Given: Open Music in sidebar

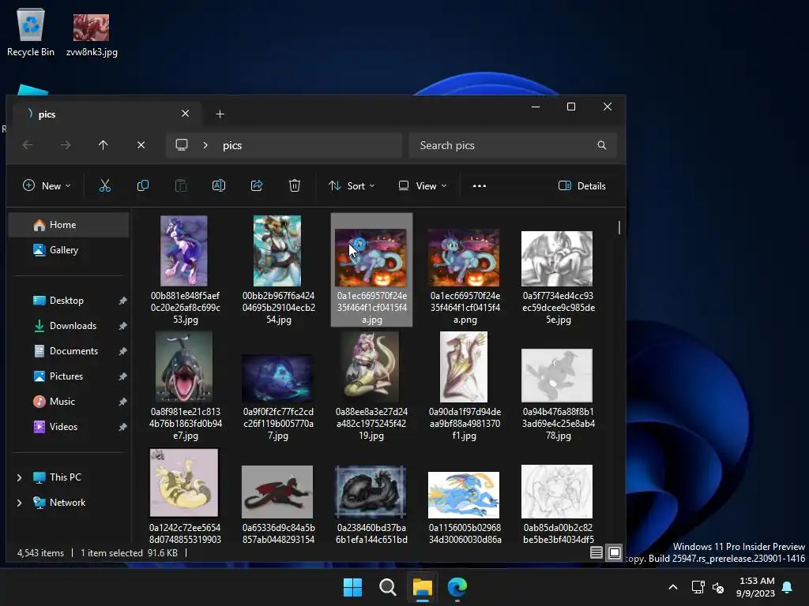Looking at the screenshot, I should coord(69,402).
